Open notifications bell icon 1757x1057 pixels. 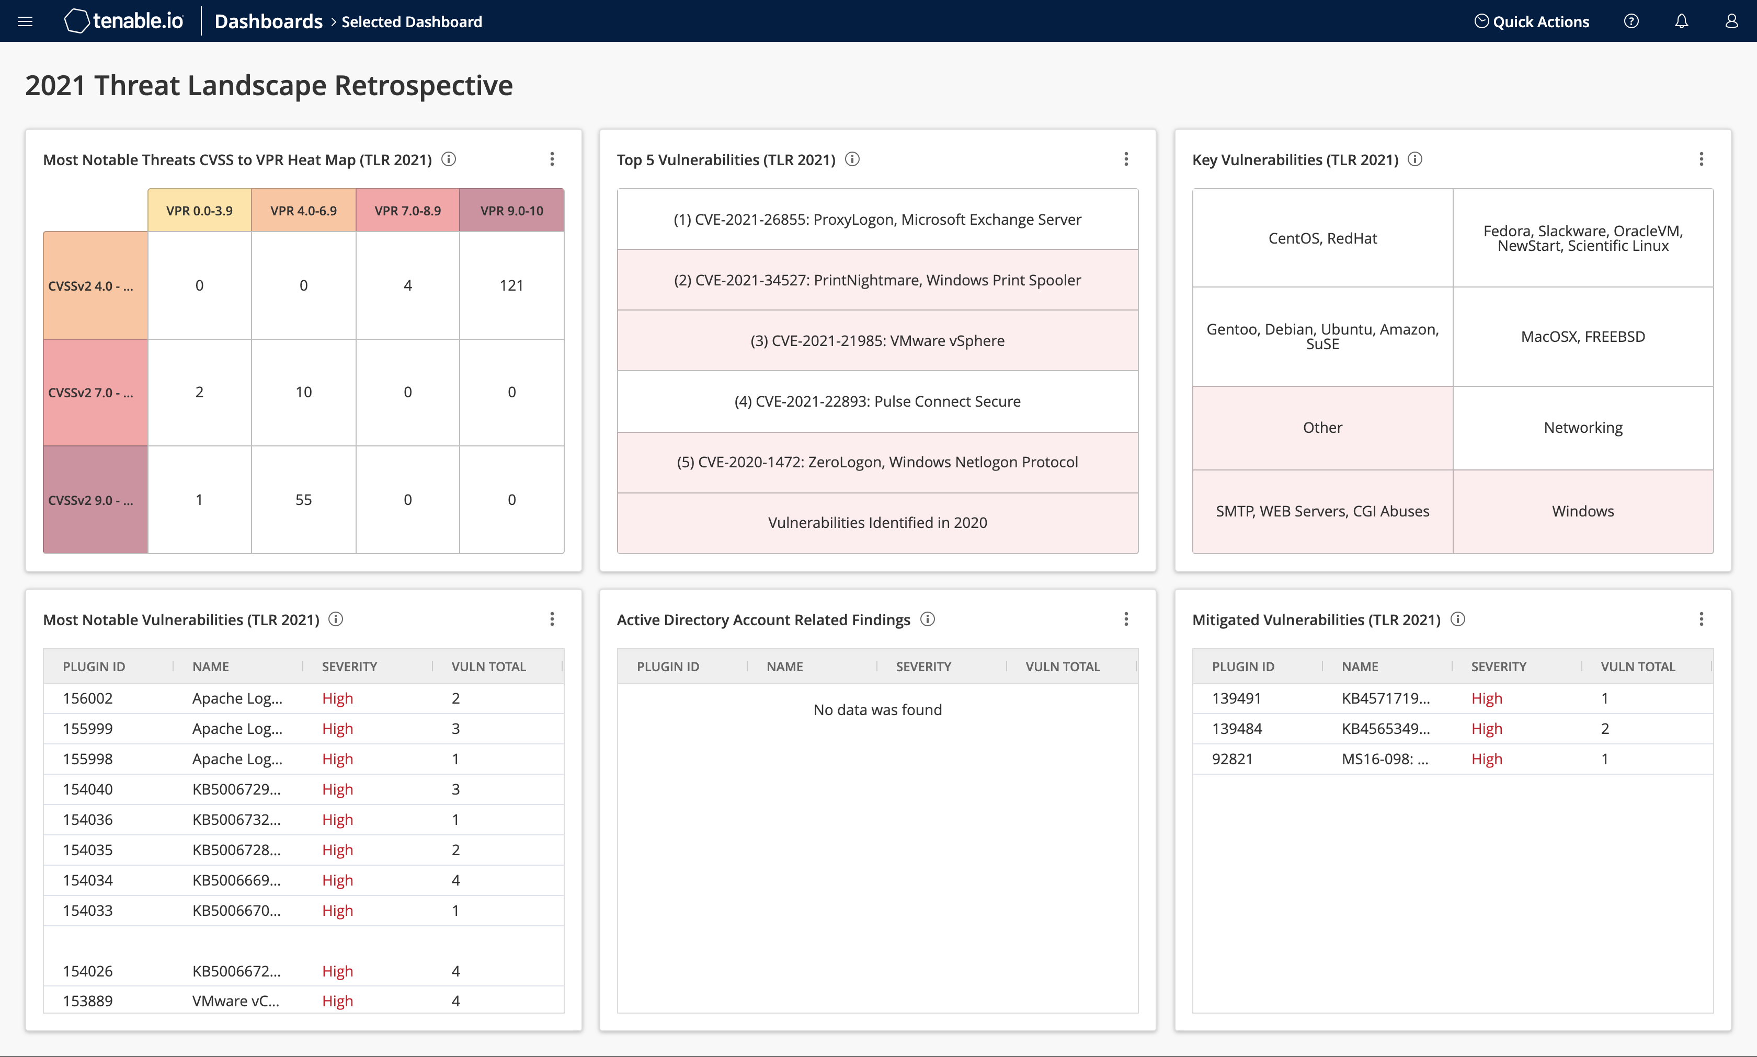(1682, 21)
